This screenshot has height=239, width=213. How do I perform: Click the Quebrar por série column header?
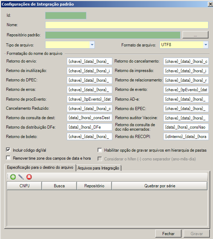click(x=159, y=186)
